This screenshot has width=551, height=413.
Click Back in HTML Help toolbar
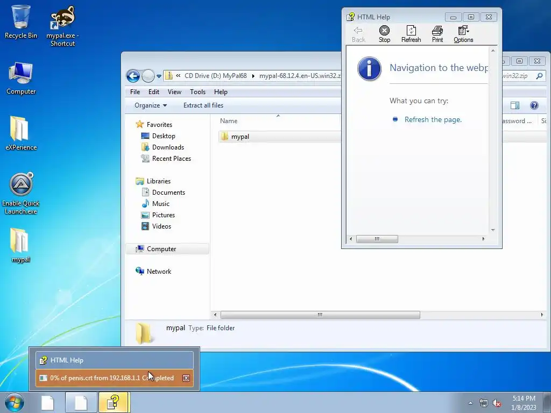(x=358, y=34)
